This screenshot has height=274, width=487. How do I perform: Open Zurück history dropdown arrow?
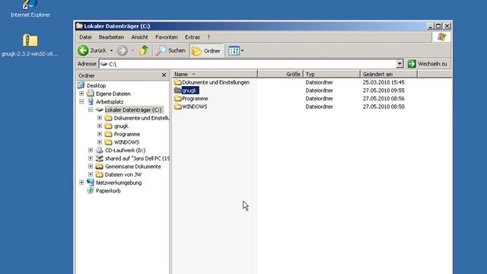click(112, 50)
